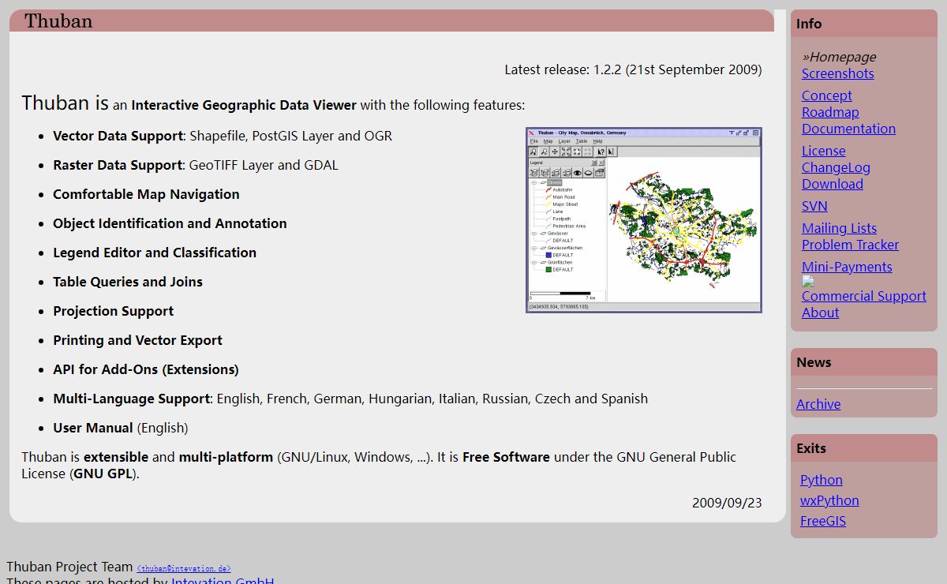Visit the wxPython exit link
Viewport: 947px width, 584px height.
pyautogui.click(x=829, y=500)
